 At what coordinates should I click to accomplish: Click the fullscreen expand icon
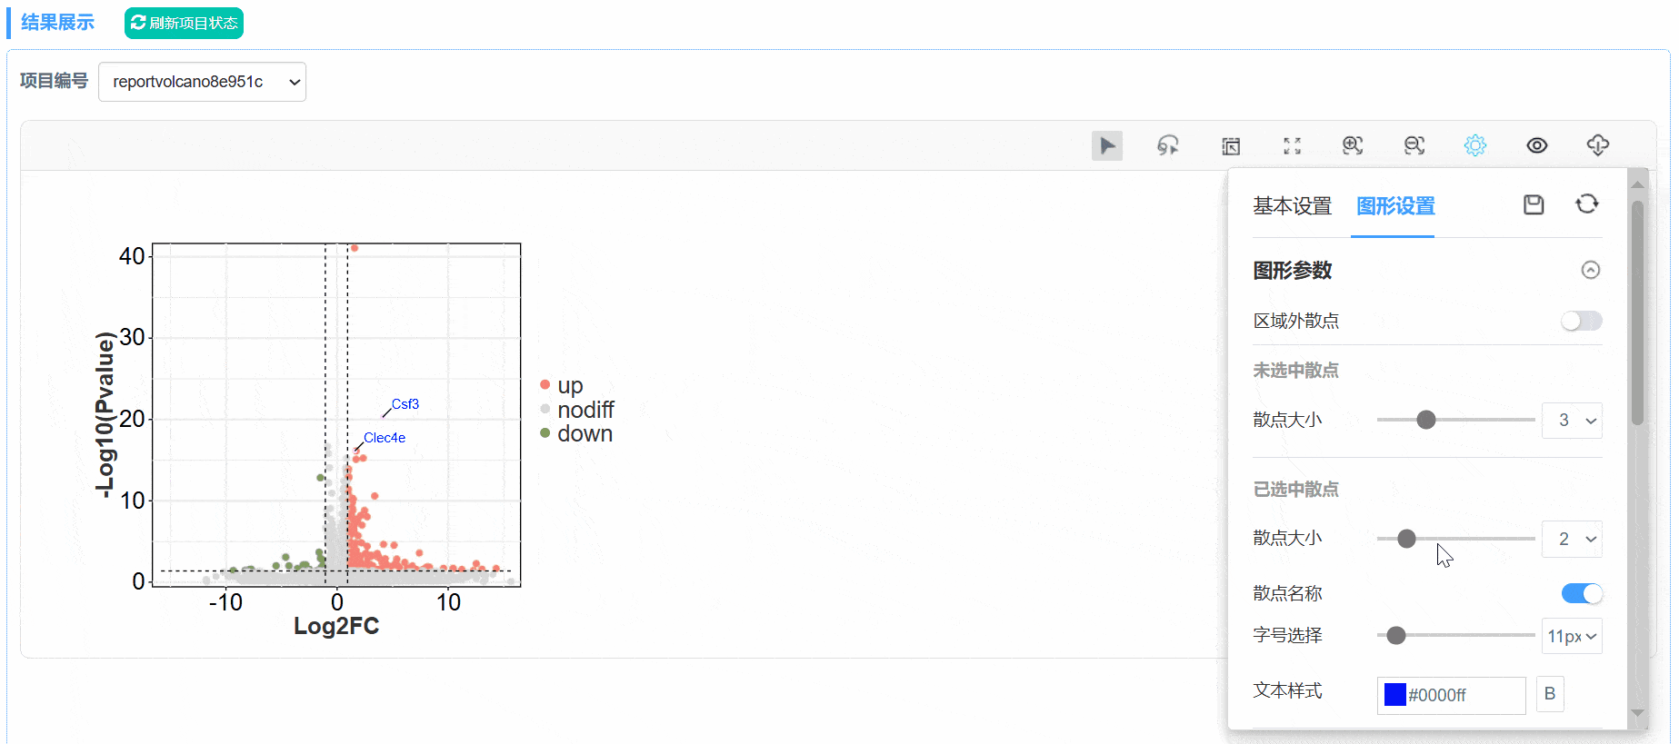point(1292,145)
